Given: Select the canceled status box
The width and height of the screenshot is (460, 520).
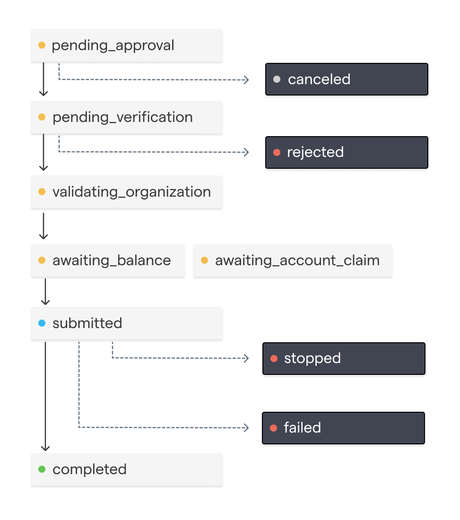Looking at the screenshot, I should click(x=347, y=79).
